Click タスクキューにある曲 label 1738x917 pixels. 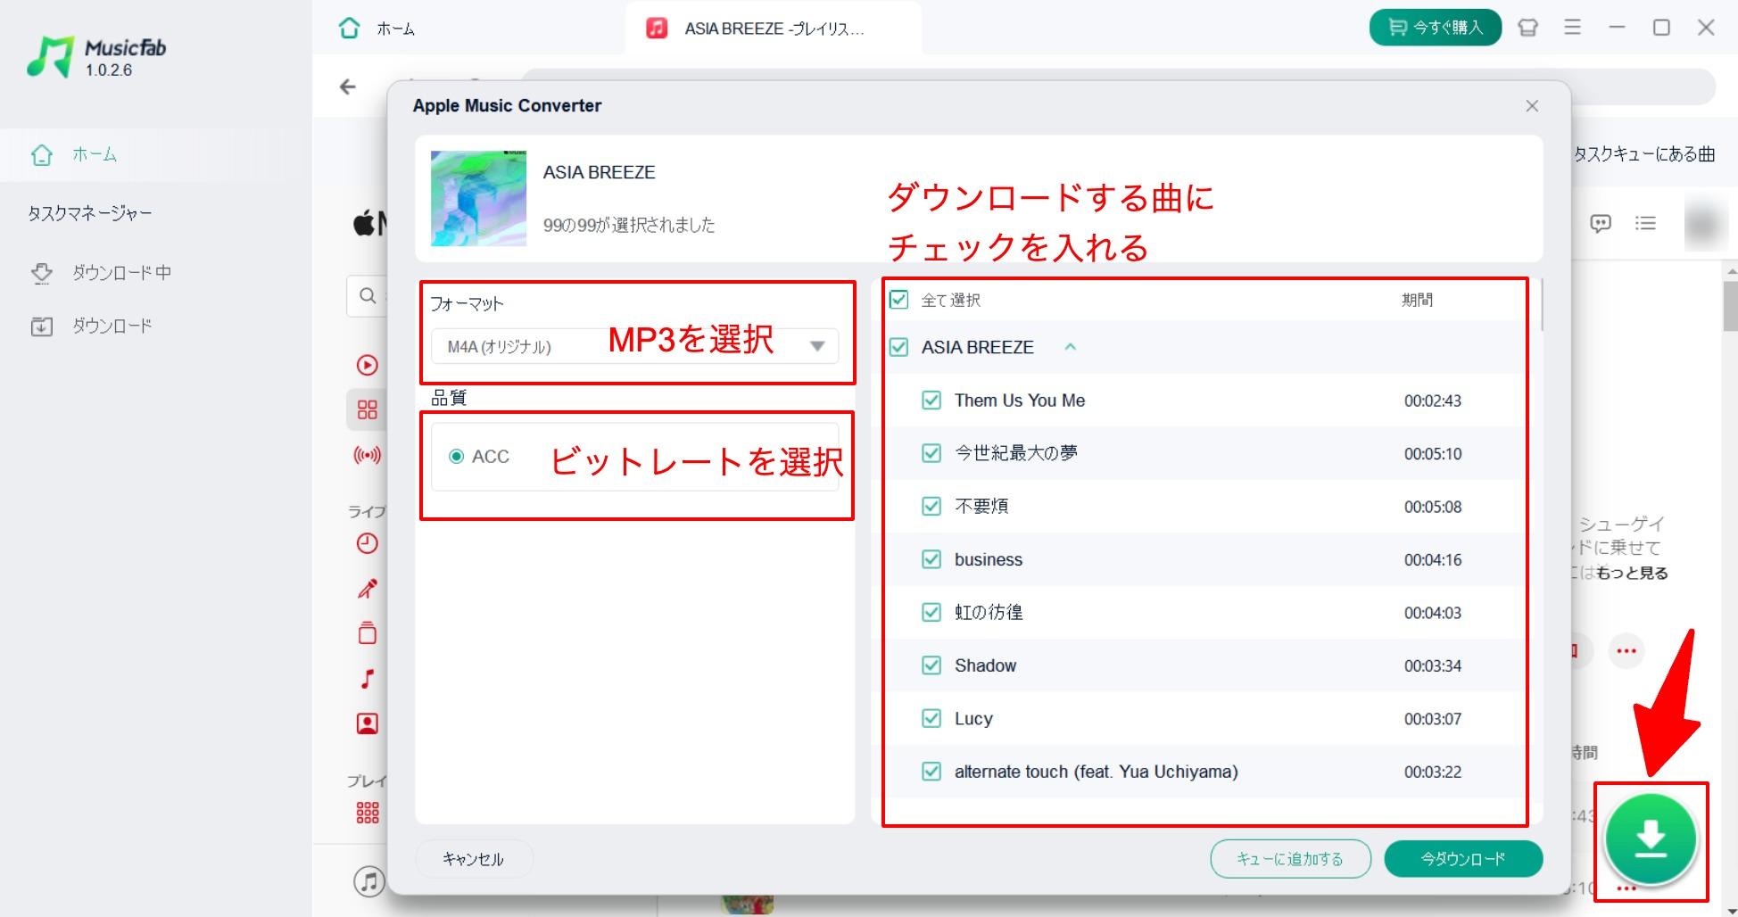pyautogui.click(x=1644, y=154)
